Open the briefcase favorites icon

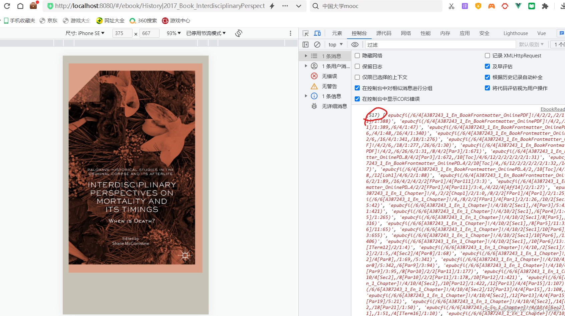pyautogui.click(x=33, y=5)
